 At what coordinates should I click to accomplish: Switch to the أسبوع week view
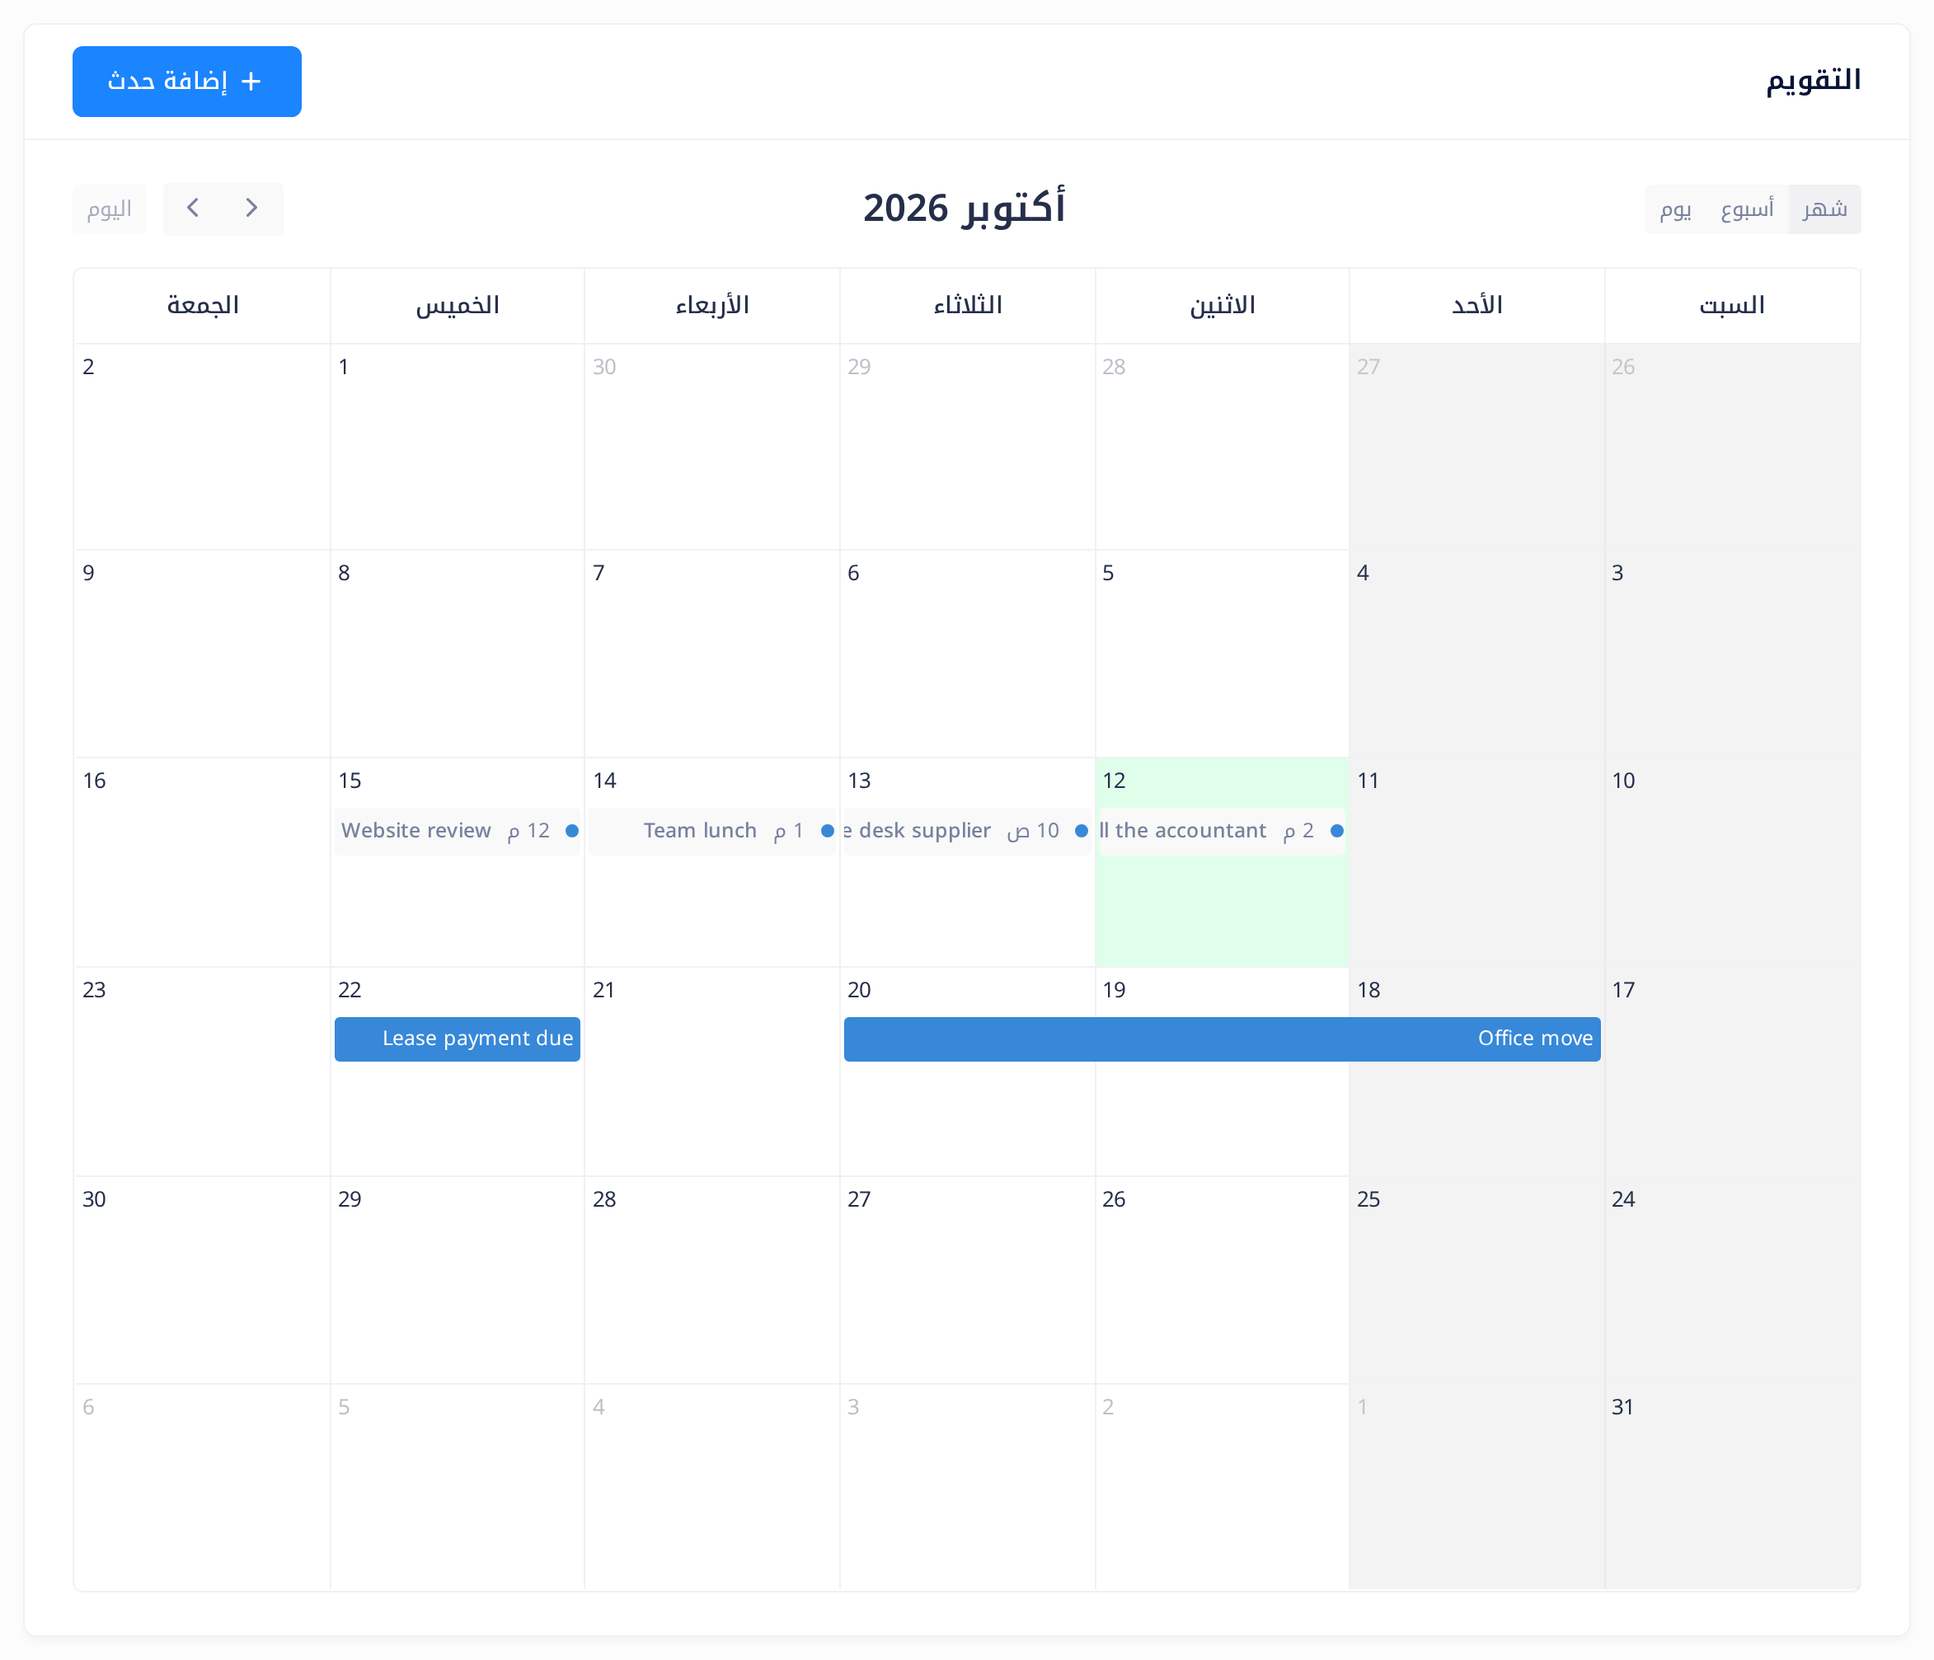click(x=1746, y=209)
